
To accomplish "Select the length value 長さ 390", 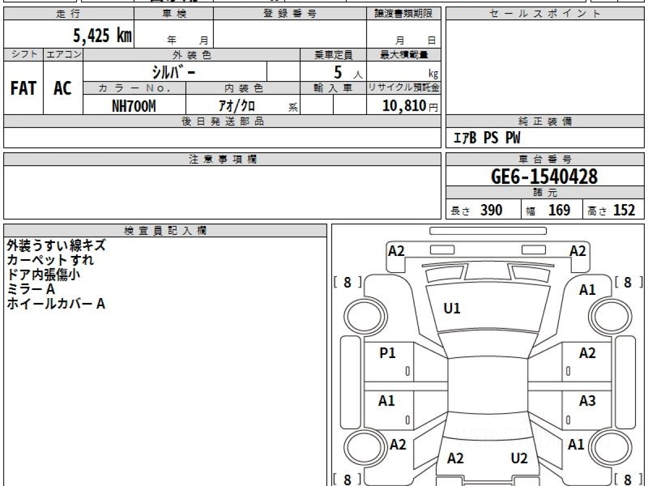I will (477, 210).
